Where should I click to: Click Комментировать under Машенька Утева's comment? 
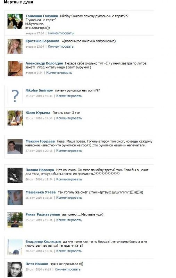click(69, 198)
